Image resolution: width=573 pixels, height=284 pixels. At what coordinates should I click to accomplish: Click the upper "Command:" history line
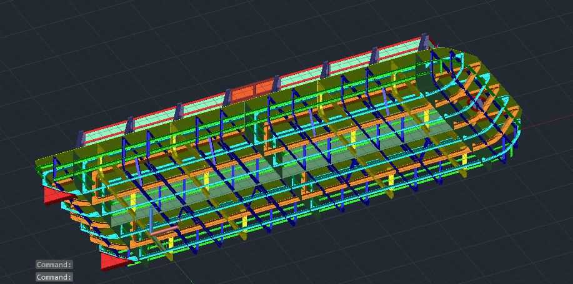coord(54,265)
